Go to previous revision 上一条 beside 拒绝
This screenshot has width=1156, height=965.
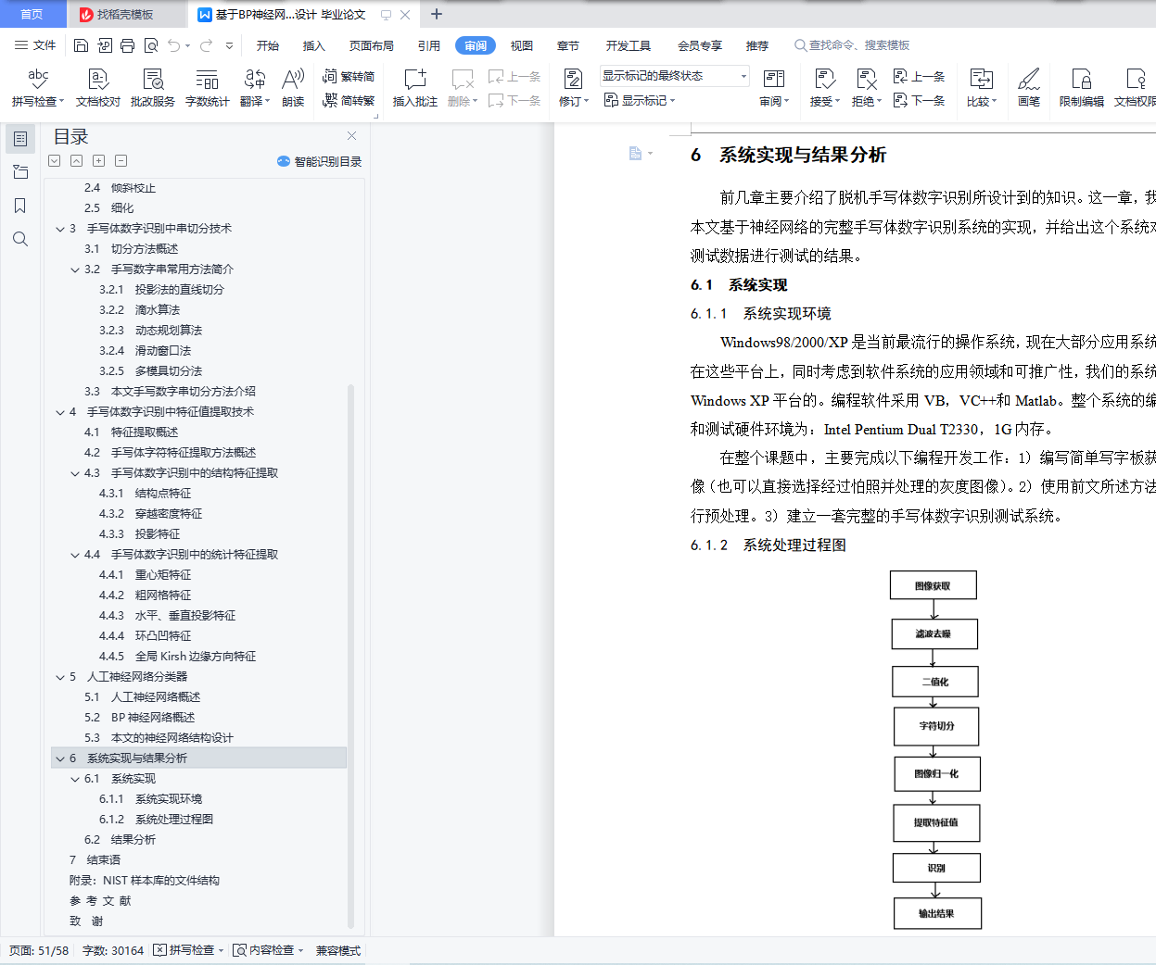[920, 76]
